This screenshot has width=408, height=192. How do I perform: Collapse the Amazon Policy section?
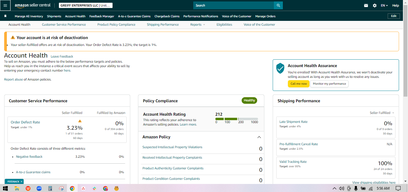(x=259, y=137)
